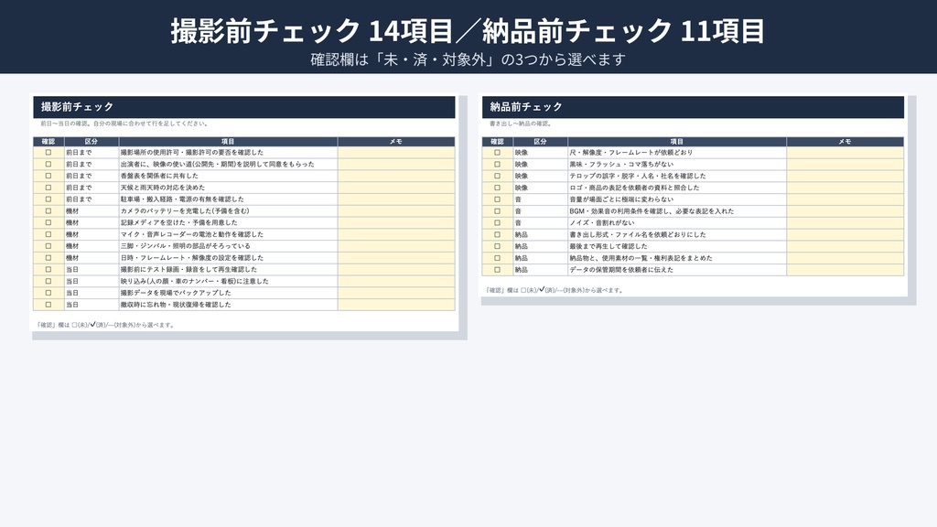Click 項目 header in 撮影前チェック table
The height and width of the screenshot is (527, 937).
pos(228,142)
